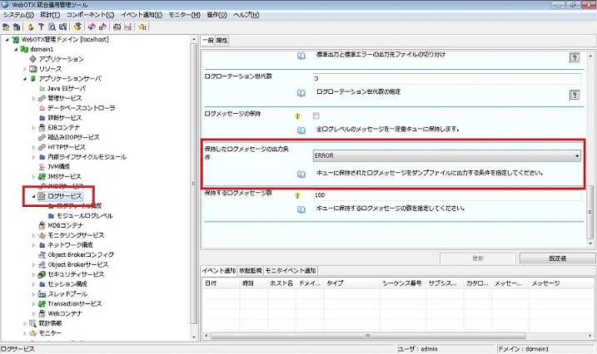Screen dimensions: 597x354
Task: Select Object Brokerコンフィグ in the tree
Action: coord(81,255)
